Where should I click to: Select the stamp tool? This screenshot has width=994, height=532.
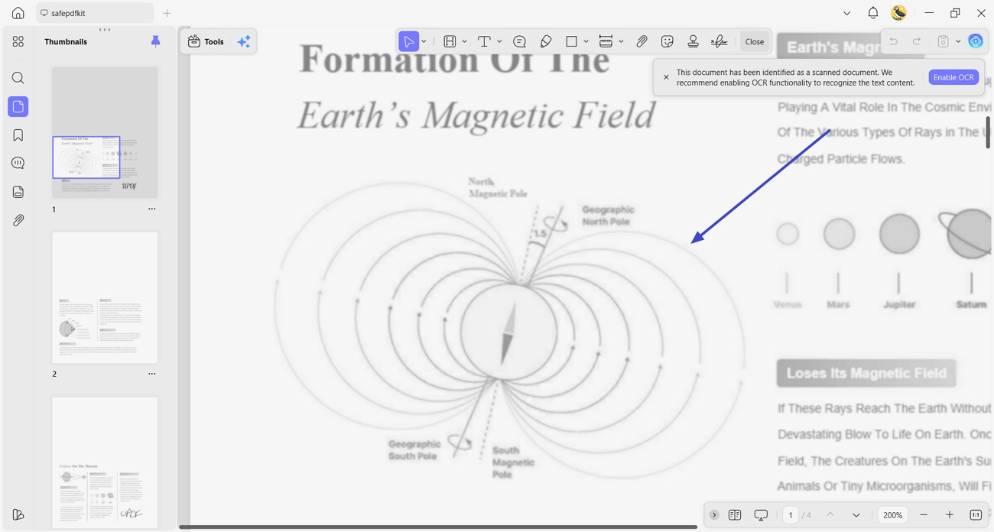693,41
